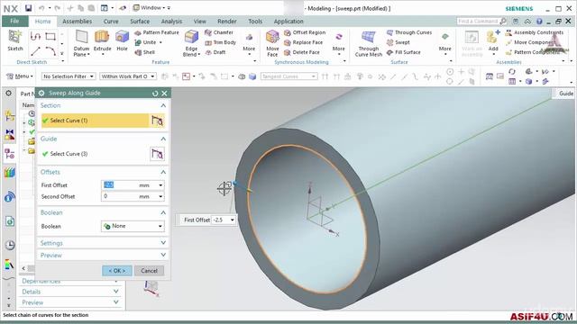
Task: Open the Tangent Curves rule dropdown
Action: (x=288, y=76)
